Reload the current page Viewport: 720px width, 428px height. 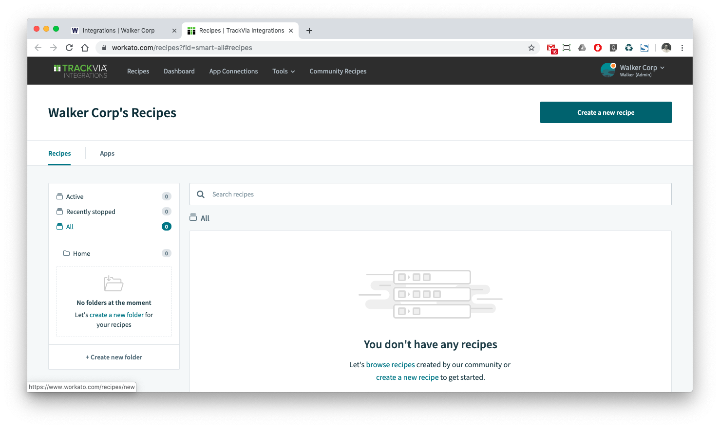click(69, 48)
